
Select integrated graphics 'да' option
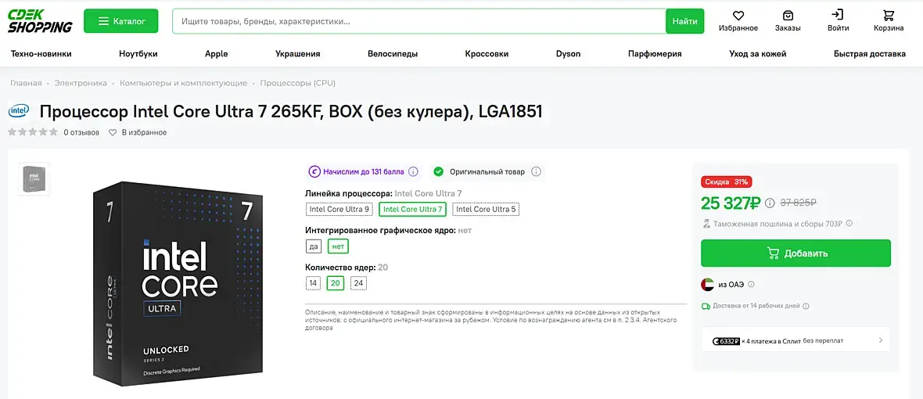pos(314,246)
